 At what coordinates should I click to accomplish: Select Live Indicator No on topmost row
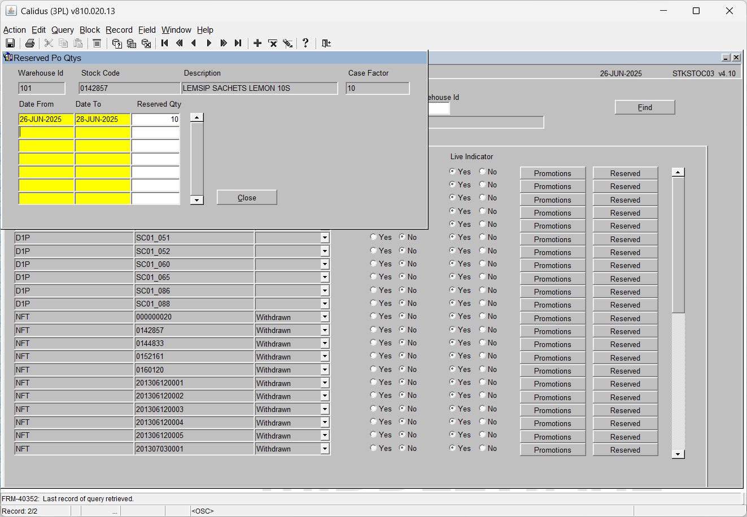482,172
